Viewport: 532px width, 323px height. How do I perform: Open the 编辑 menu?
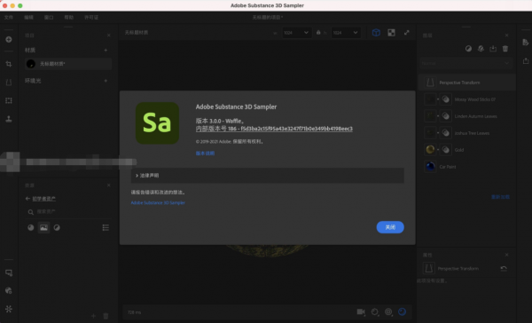coord(29,18)
